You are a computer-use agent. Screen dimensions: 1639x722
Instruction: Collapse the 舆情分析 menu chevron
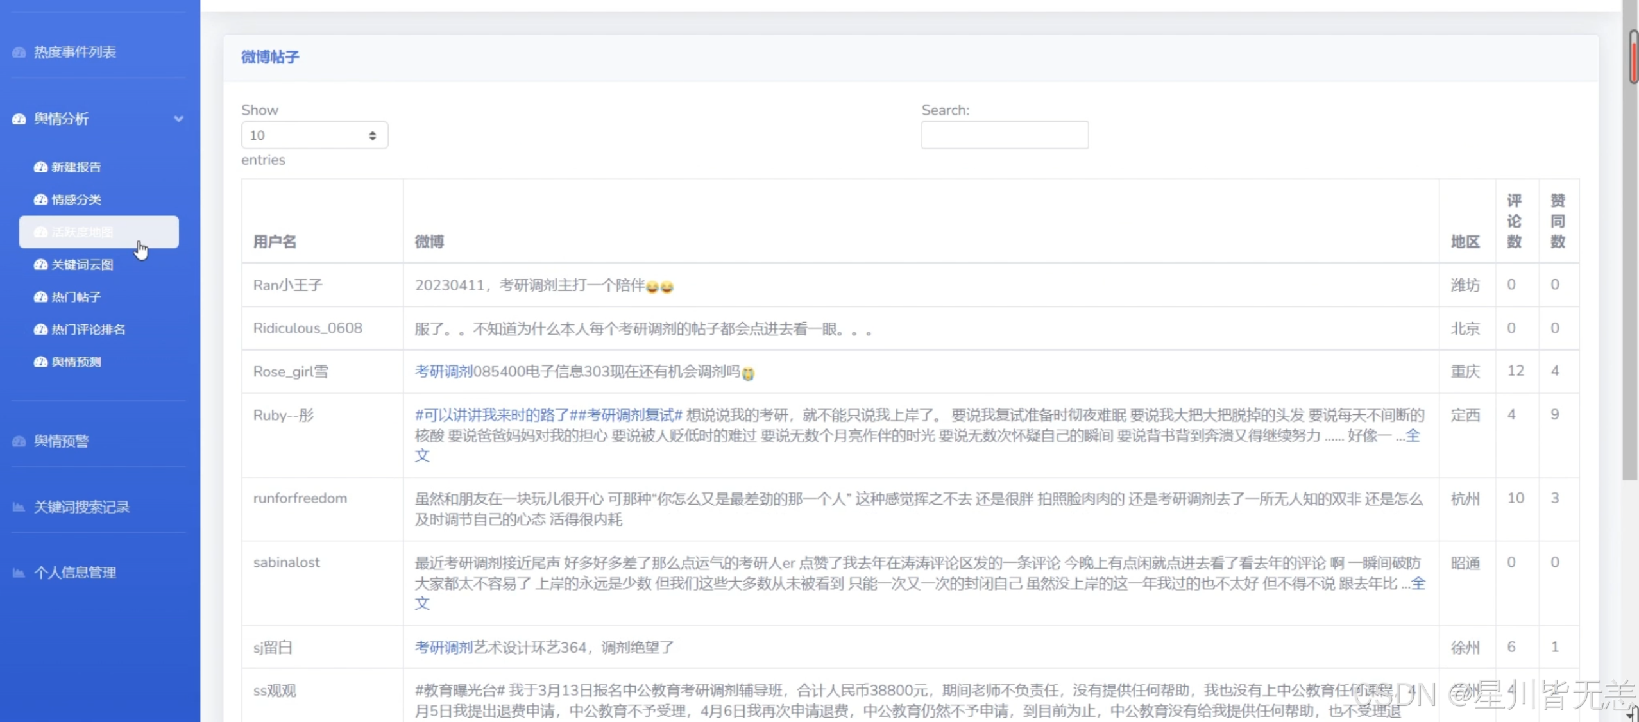178,119
